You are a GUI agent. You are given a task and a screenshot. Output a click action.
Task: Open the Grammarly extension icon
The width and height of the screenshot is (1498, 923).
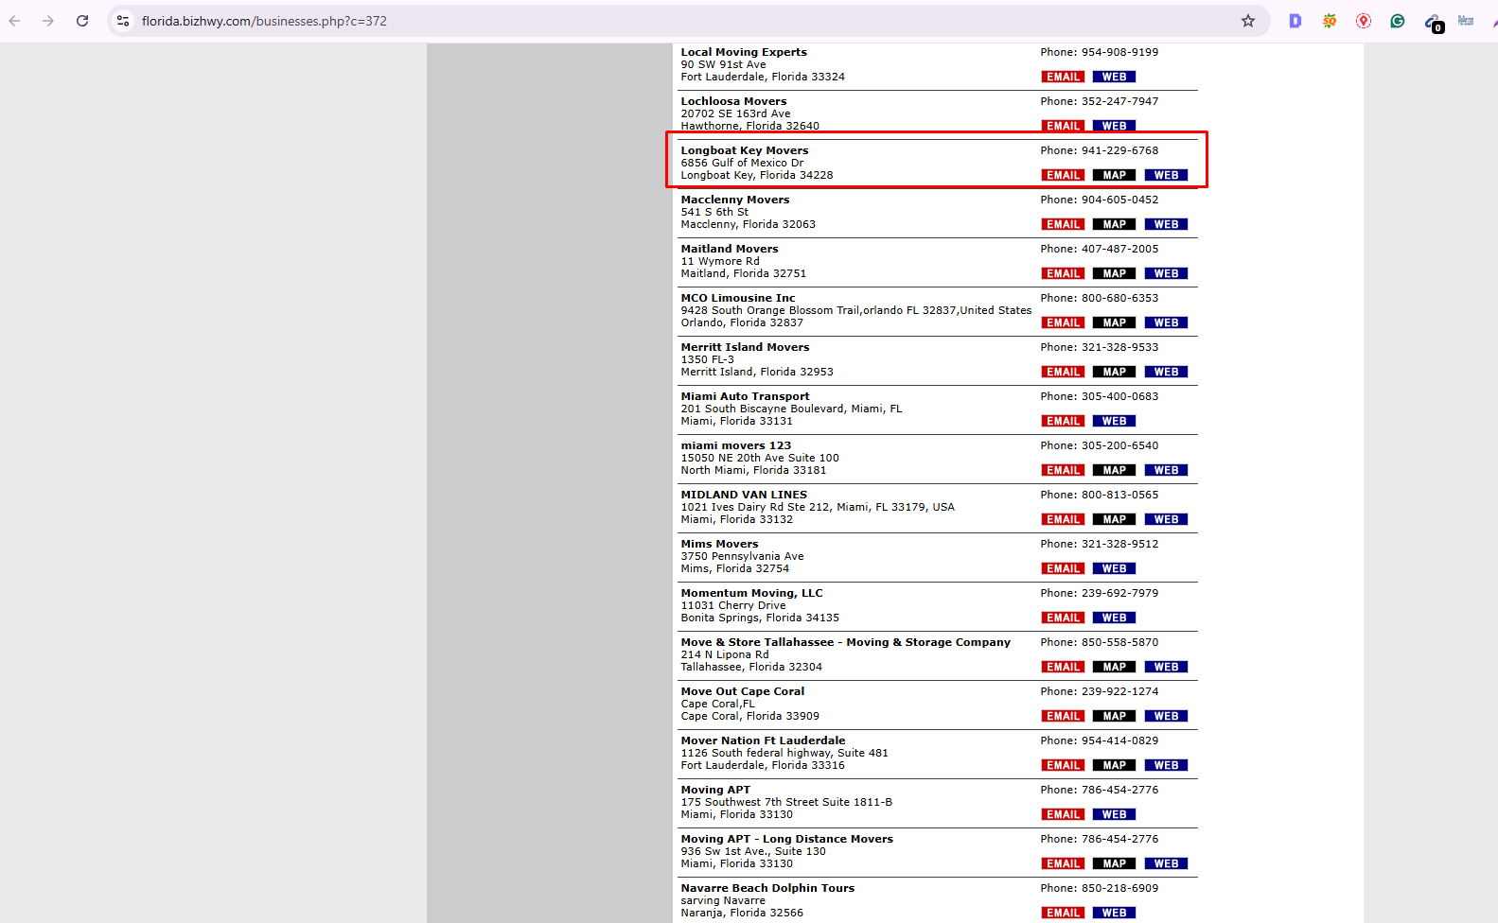1398,21
